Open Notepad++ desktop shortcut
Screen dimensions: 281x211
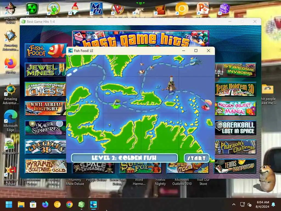coord(10,146)
